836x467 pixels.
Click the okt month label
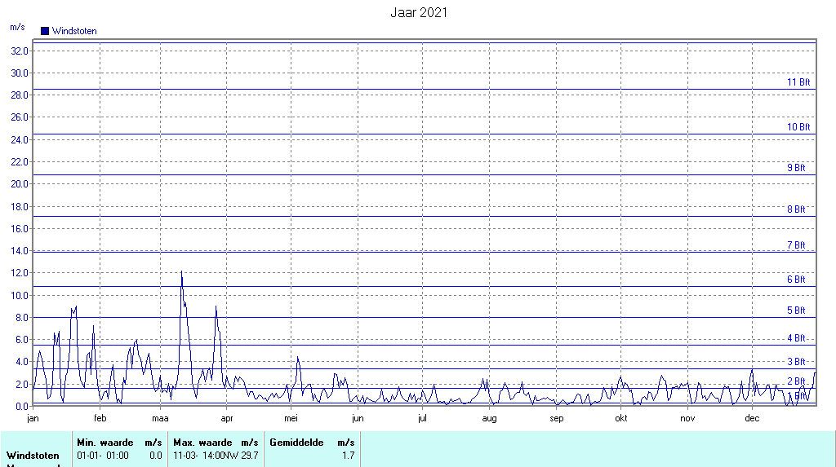621,419
